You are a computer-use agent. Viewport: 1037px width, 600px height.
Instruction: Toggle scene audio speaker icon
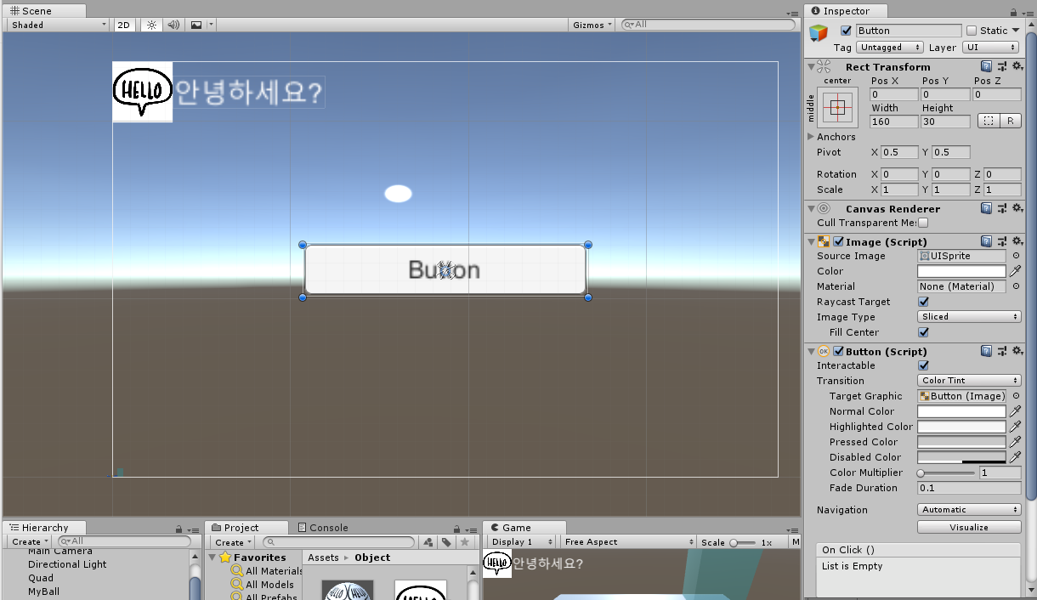coord(173,25)
